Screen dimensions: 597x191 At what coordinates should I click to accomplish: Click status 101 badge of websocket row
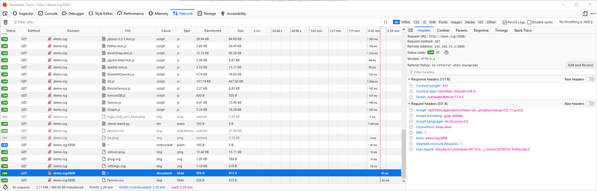tap(5, 145)
